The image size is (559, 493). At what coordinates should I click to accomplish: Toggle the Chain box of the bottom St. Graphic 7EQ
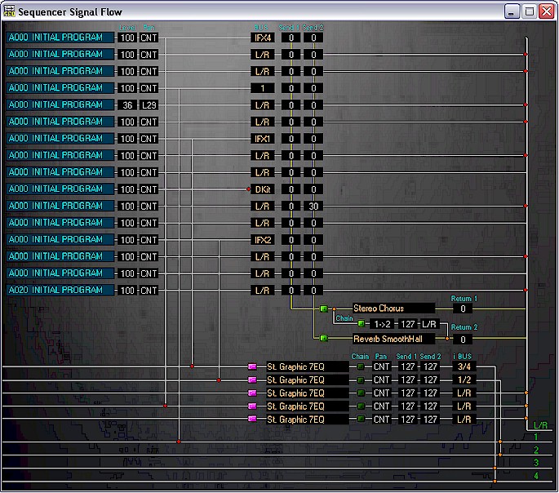tap(361, 420)
